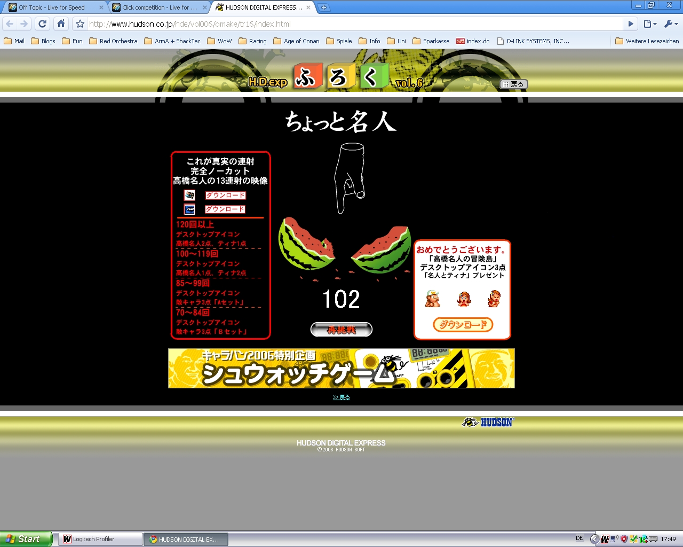Open the red security shield tray icon
The height and width of the screenshot is (547, 683).
click(x=624, y=539)
